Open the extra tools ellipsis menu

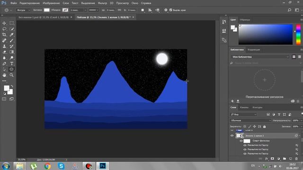tap(4, 81)
